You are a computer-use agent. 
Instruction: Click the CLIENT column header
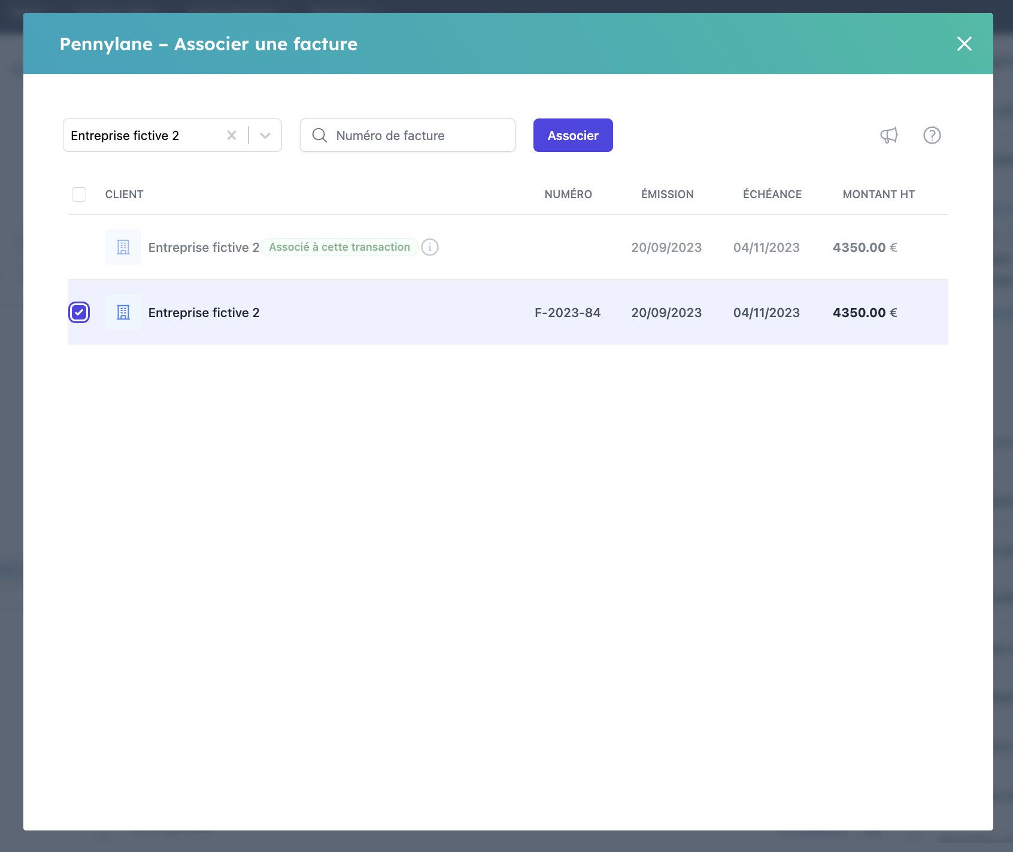tap(125, 194)
